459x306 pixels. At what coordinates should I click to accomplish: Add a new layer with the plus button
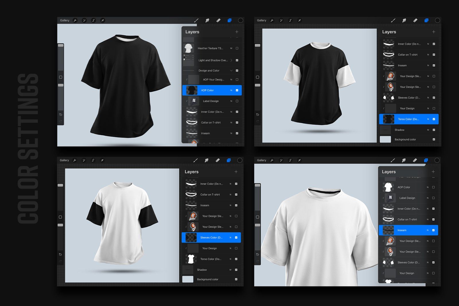pyautogui.click(x=236, y=32)
